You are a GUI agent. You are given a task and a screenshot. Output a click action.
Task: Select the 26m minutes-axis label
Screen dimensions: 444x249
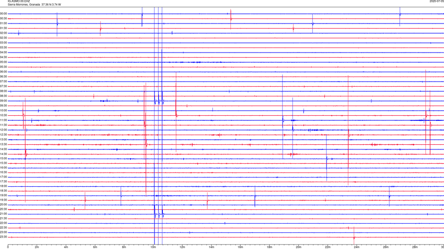point(386,247)
